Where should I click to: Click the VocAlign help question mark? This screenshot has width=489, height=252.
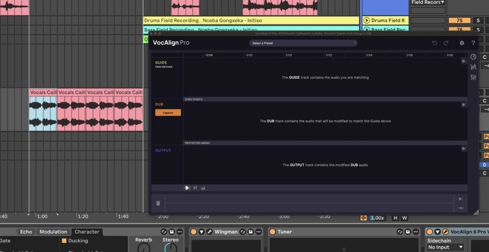click(473, 43)
